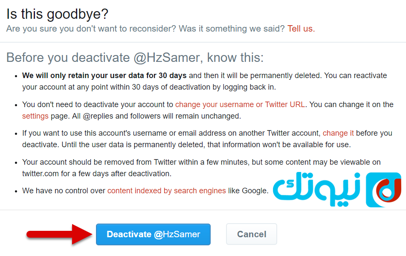Screen dimensions: 406x256
Task: Click the 'twitter.com for a few days' line
Action: pos(97,174)
